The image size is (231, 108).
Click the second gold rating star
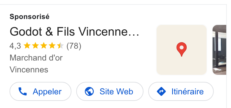coord(35,46)
